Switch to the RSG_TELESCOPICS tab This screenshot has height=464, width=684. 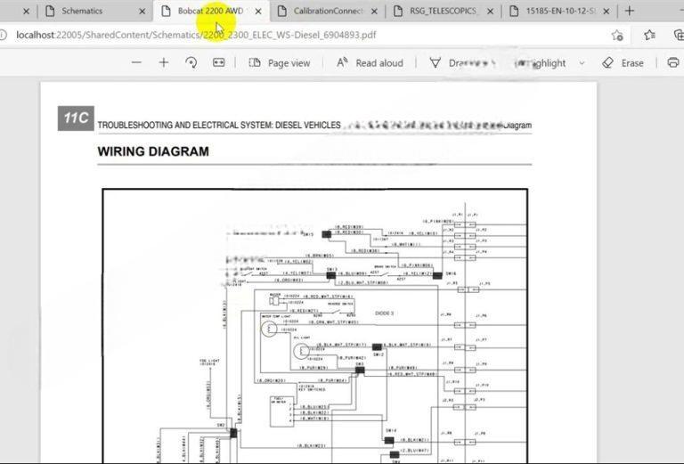click(443, 11)
